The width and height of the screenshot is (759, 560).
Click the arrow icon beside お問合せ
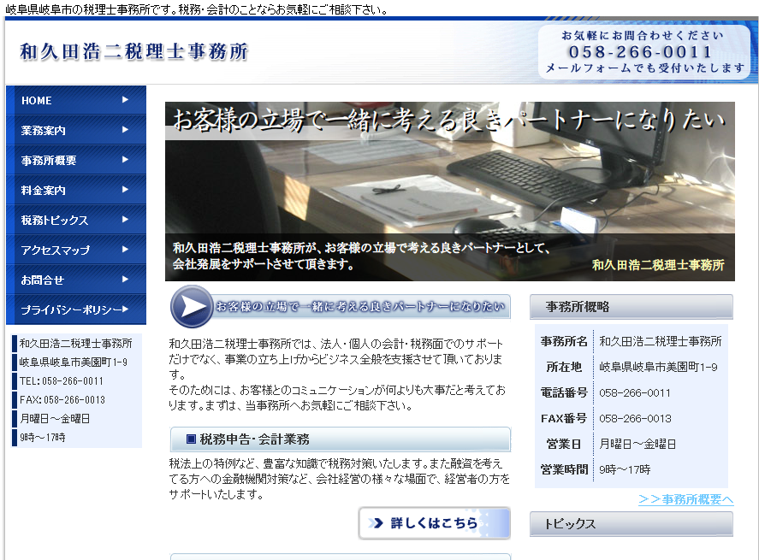tap(125, 280)
